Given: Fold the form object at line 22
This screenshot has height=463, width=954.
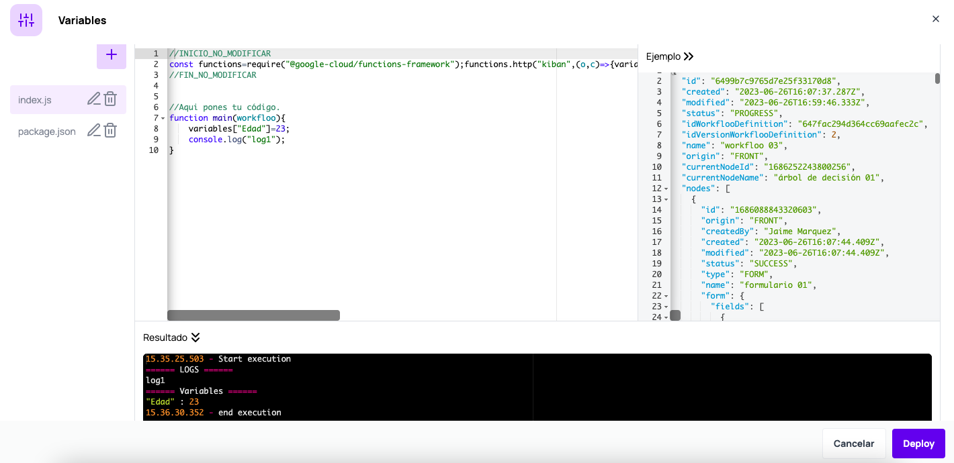Looking at the screenshot, I should [x=666, y=296].
